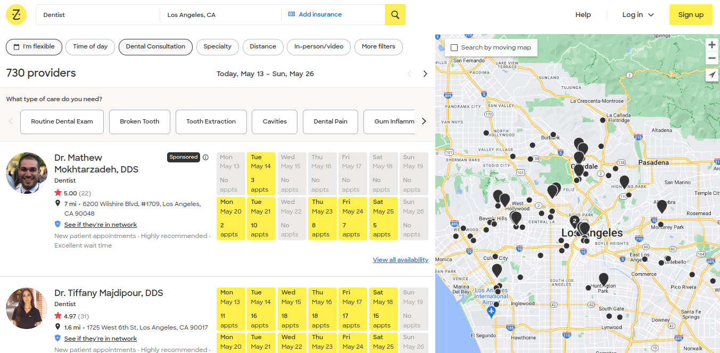
Task: Open View all availability for Dr. Mokhtarzadeh
Action: coord(400,259)
